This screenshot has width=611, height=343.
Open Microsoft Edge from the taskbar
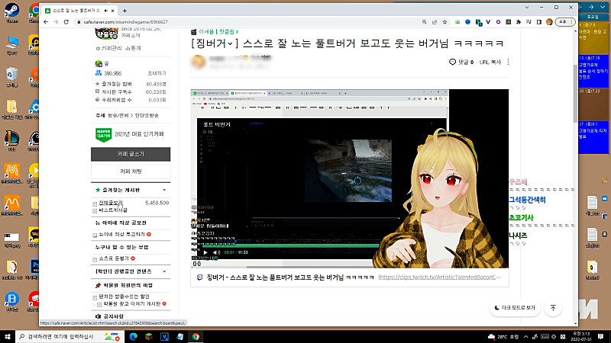131,336
